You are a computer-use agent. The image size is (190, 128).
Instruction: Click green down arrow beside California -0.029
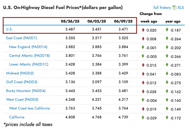(x=143, y=117)
